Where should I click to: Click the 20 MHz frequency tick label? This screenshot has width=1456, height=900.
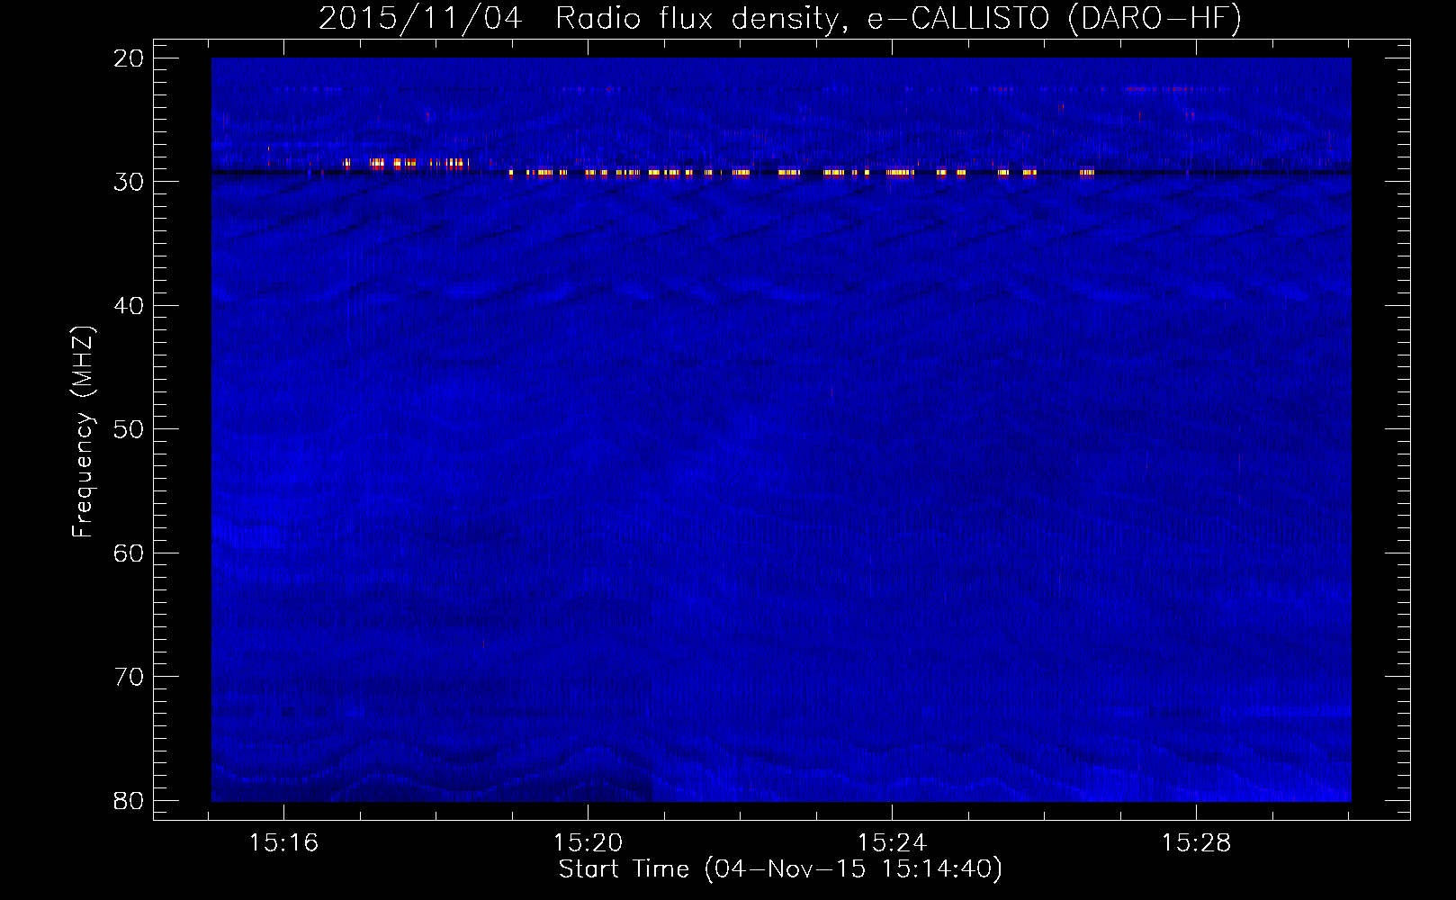point(129,58)
